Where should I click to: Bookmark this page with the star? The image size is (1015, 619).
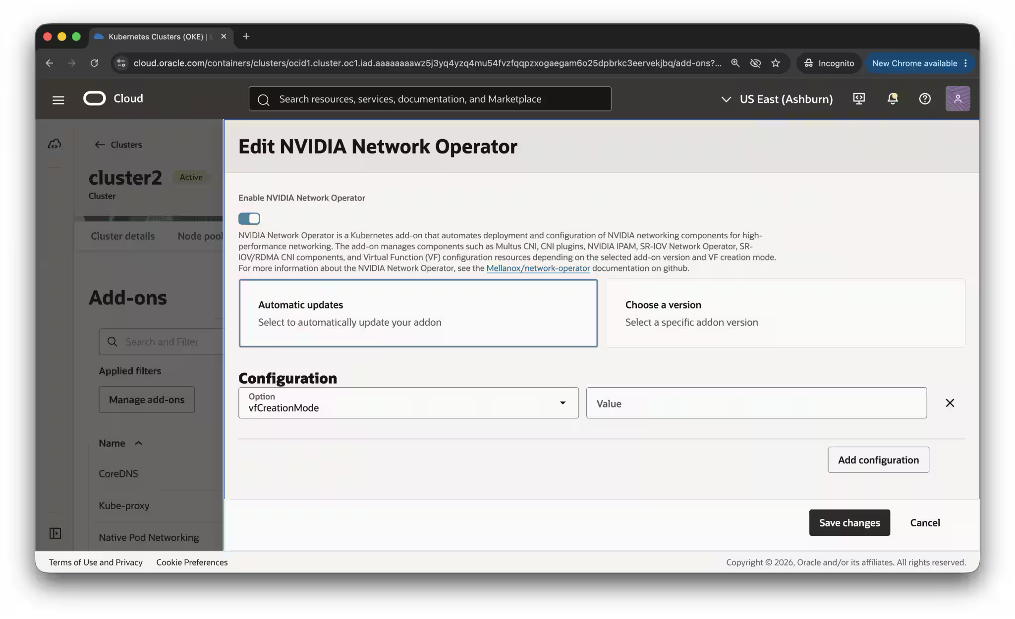(x=776, y=63)
